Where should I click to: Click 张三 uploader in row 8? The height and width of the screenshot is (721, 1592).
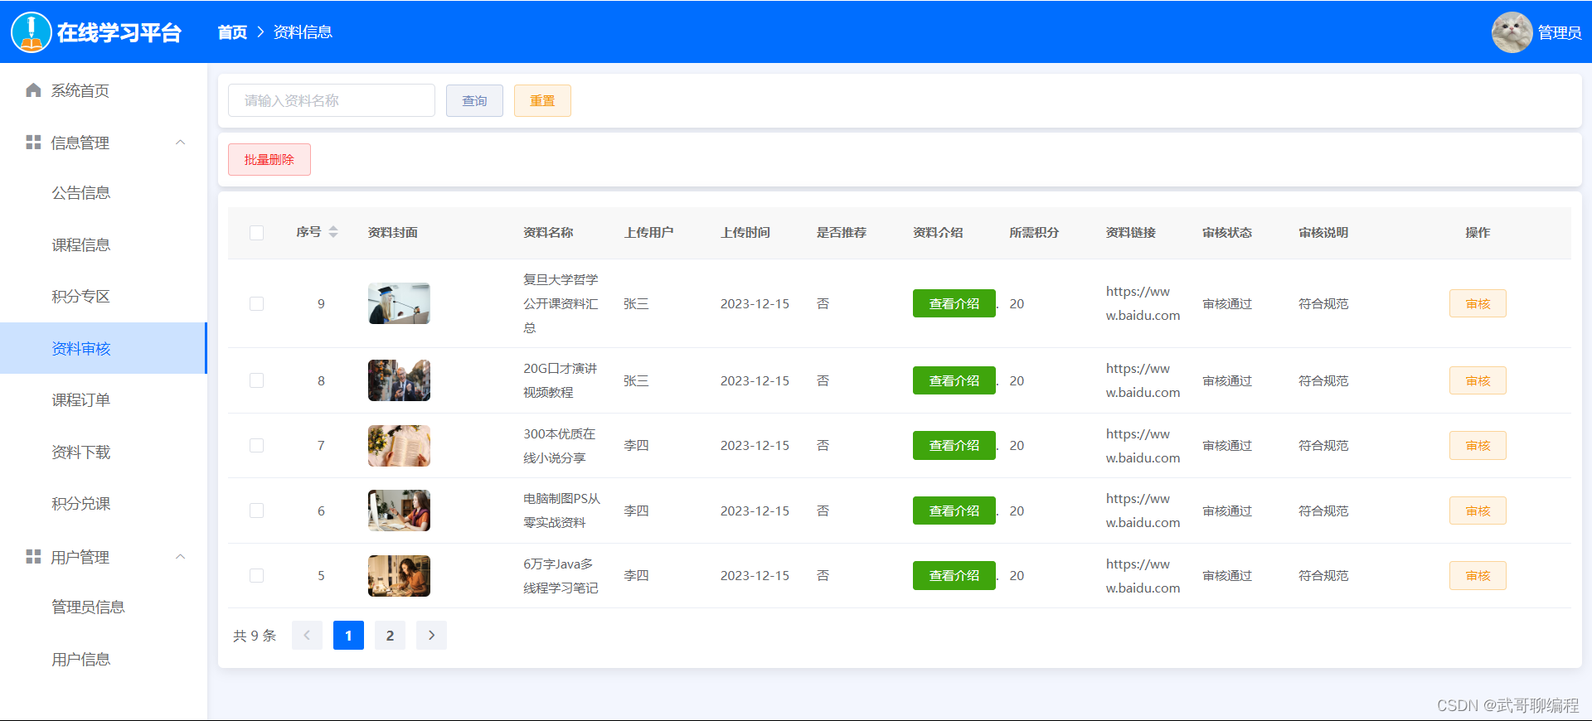point(636,380)
